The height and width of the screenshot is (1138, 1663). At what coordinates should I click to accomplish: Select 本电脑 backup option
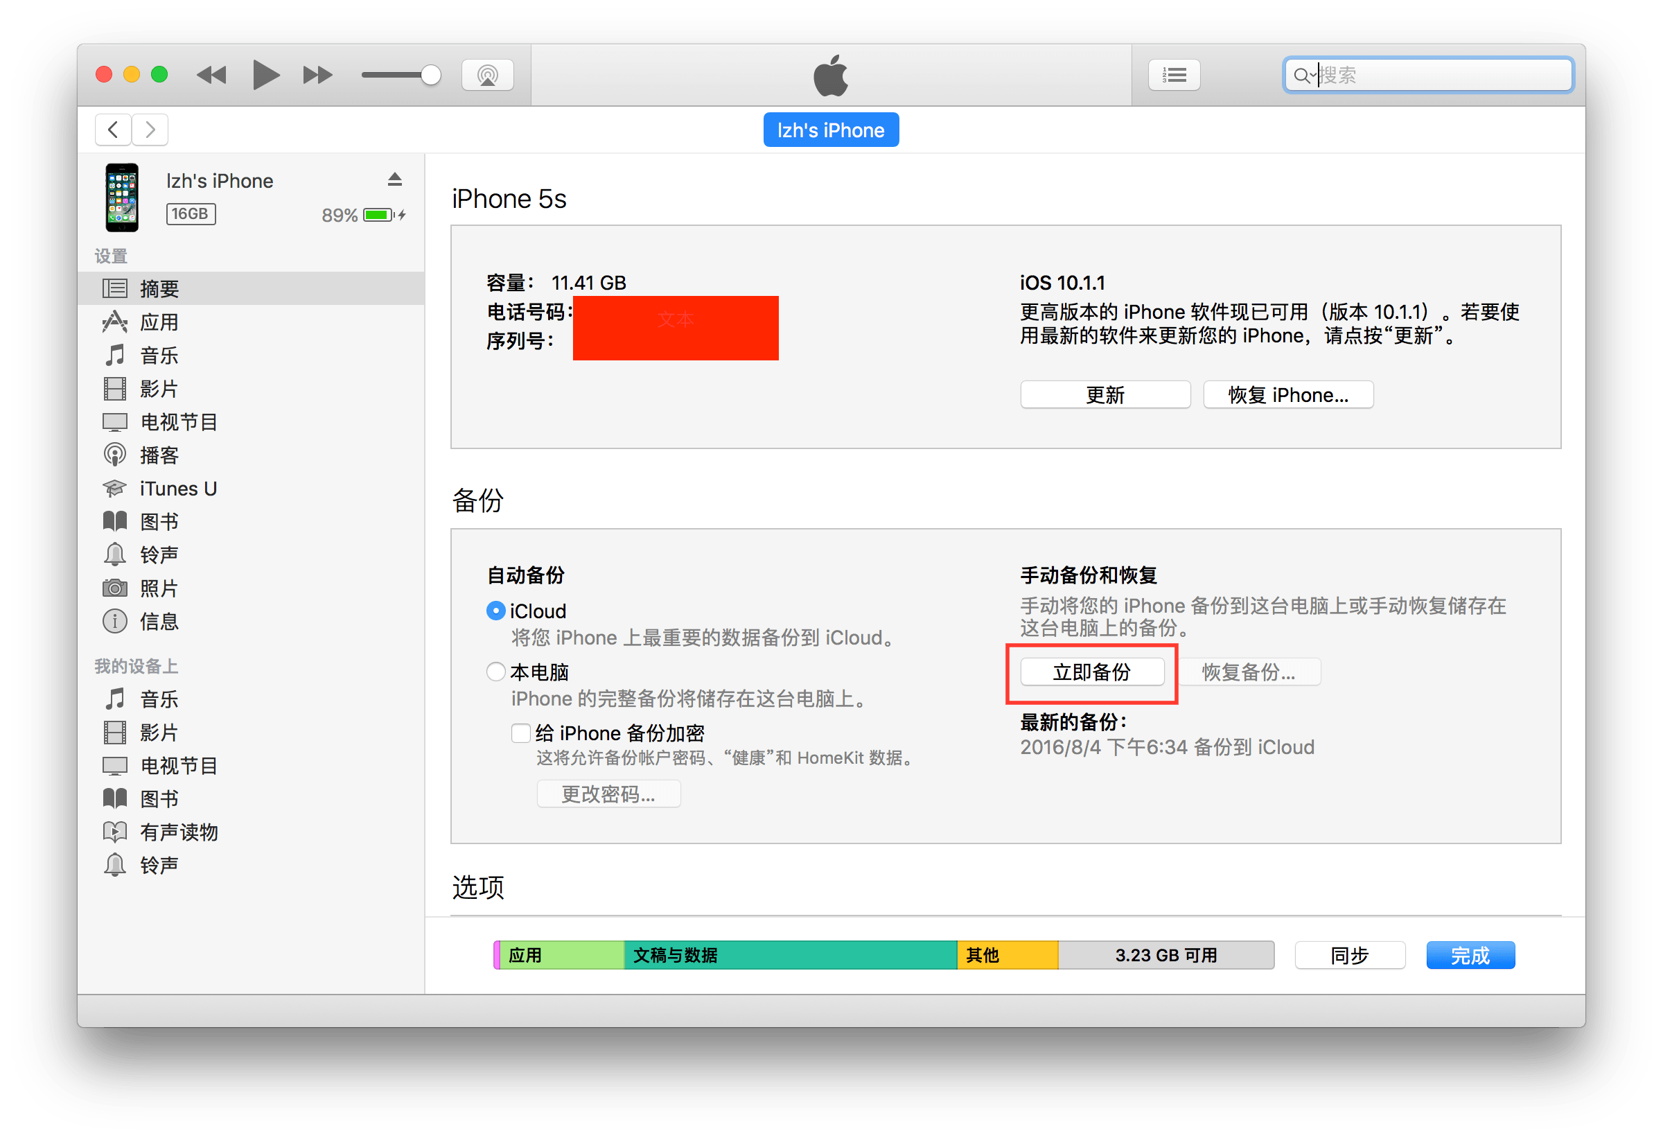pyautogui.click(x=495, y=672)
